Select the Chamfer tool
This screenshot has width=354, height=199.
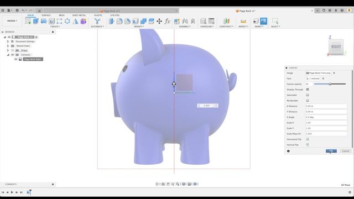(127, 21)
